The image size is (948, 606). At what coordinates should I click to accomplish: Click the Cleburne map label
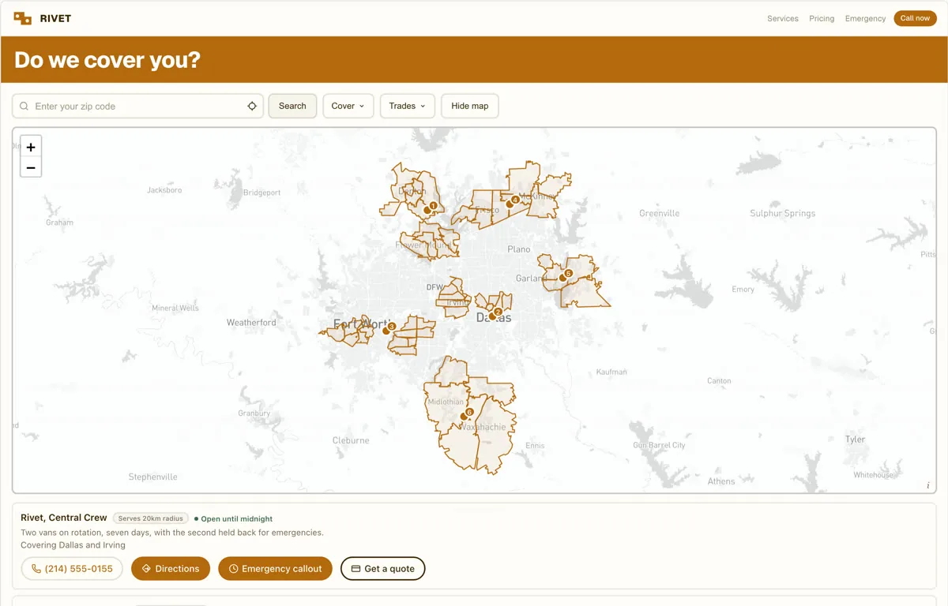[x=351, y=440]
